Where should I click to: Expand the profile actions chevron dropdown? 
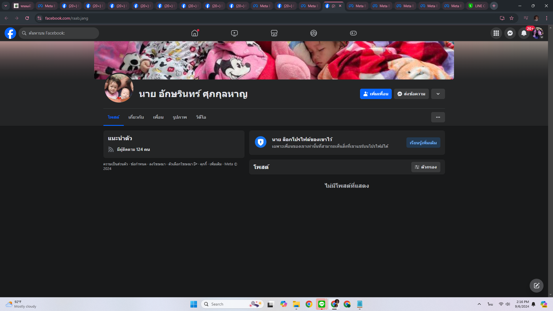tap(438, 94)
